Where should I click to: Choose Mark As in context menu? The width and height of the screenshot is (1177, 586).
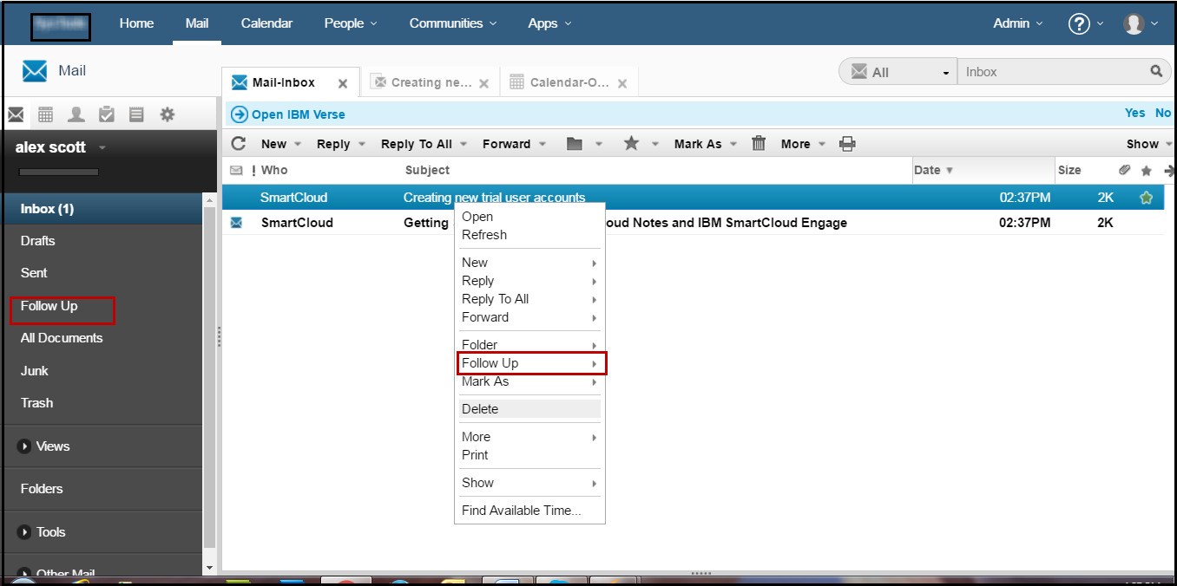pyautogui.click(x=529, y=381)
